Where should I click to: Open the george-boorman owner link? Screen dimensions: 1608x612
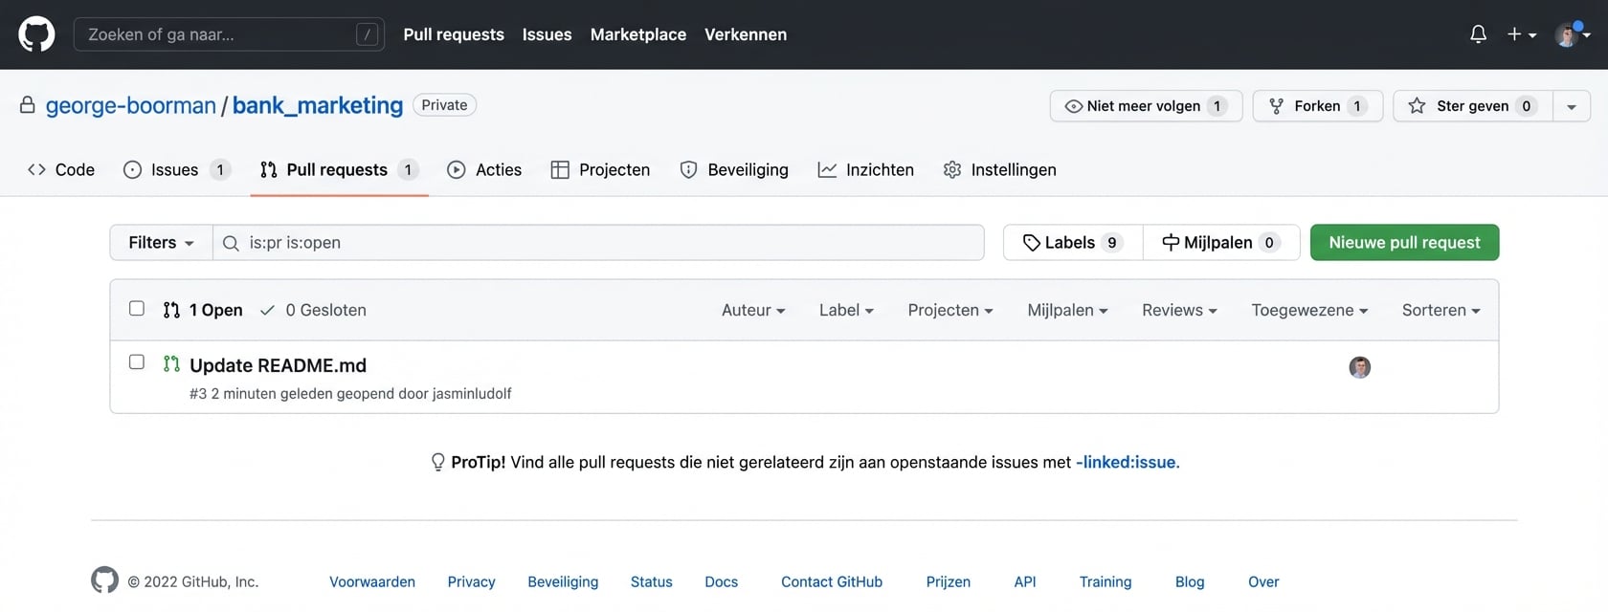click(131, 105)
